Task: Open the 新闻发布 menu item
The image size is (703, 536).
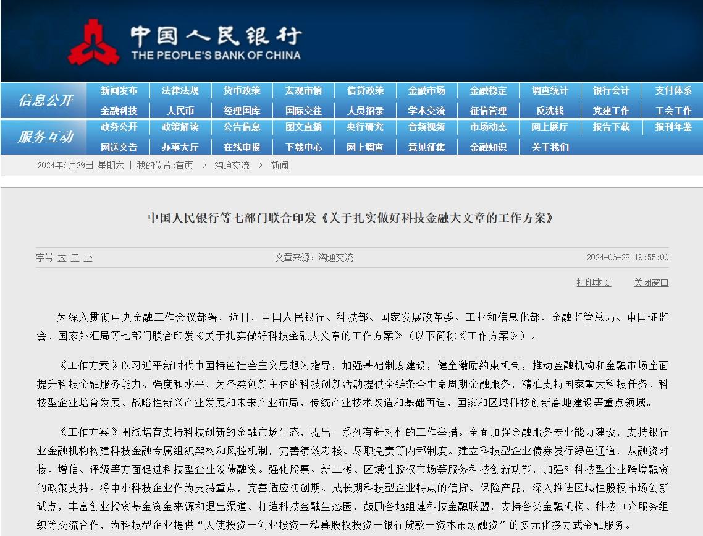Action: [119, 91]
